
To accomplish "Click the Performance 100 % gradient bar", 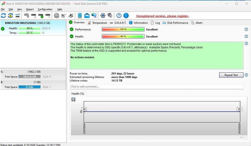I will [x=123, y=29].
